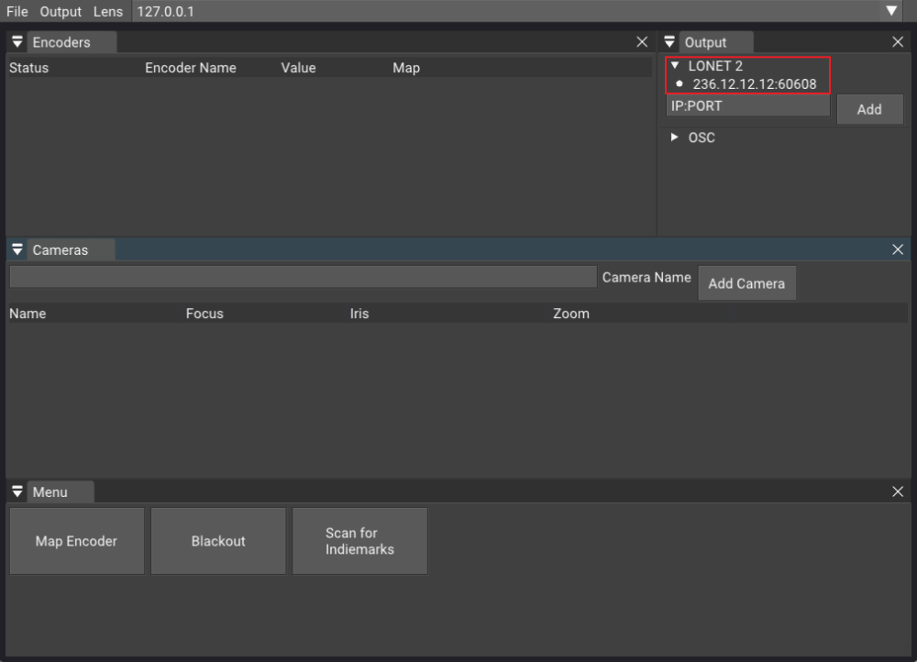
Task: Open the Output menu in menu bar
Action: [61, 12]
